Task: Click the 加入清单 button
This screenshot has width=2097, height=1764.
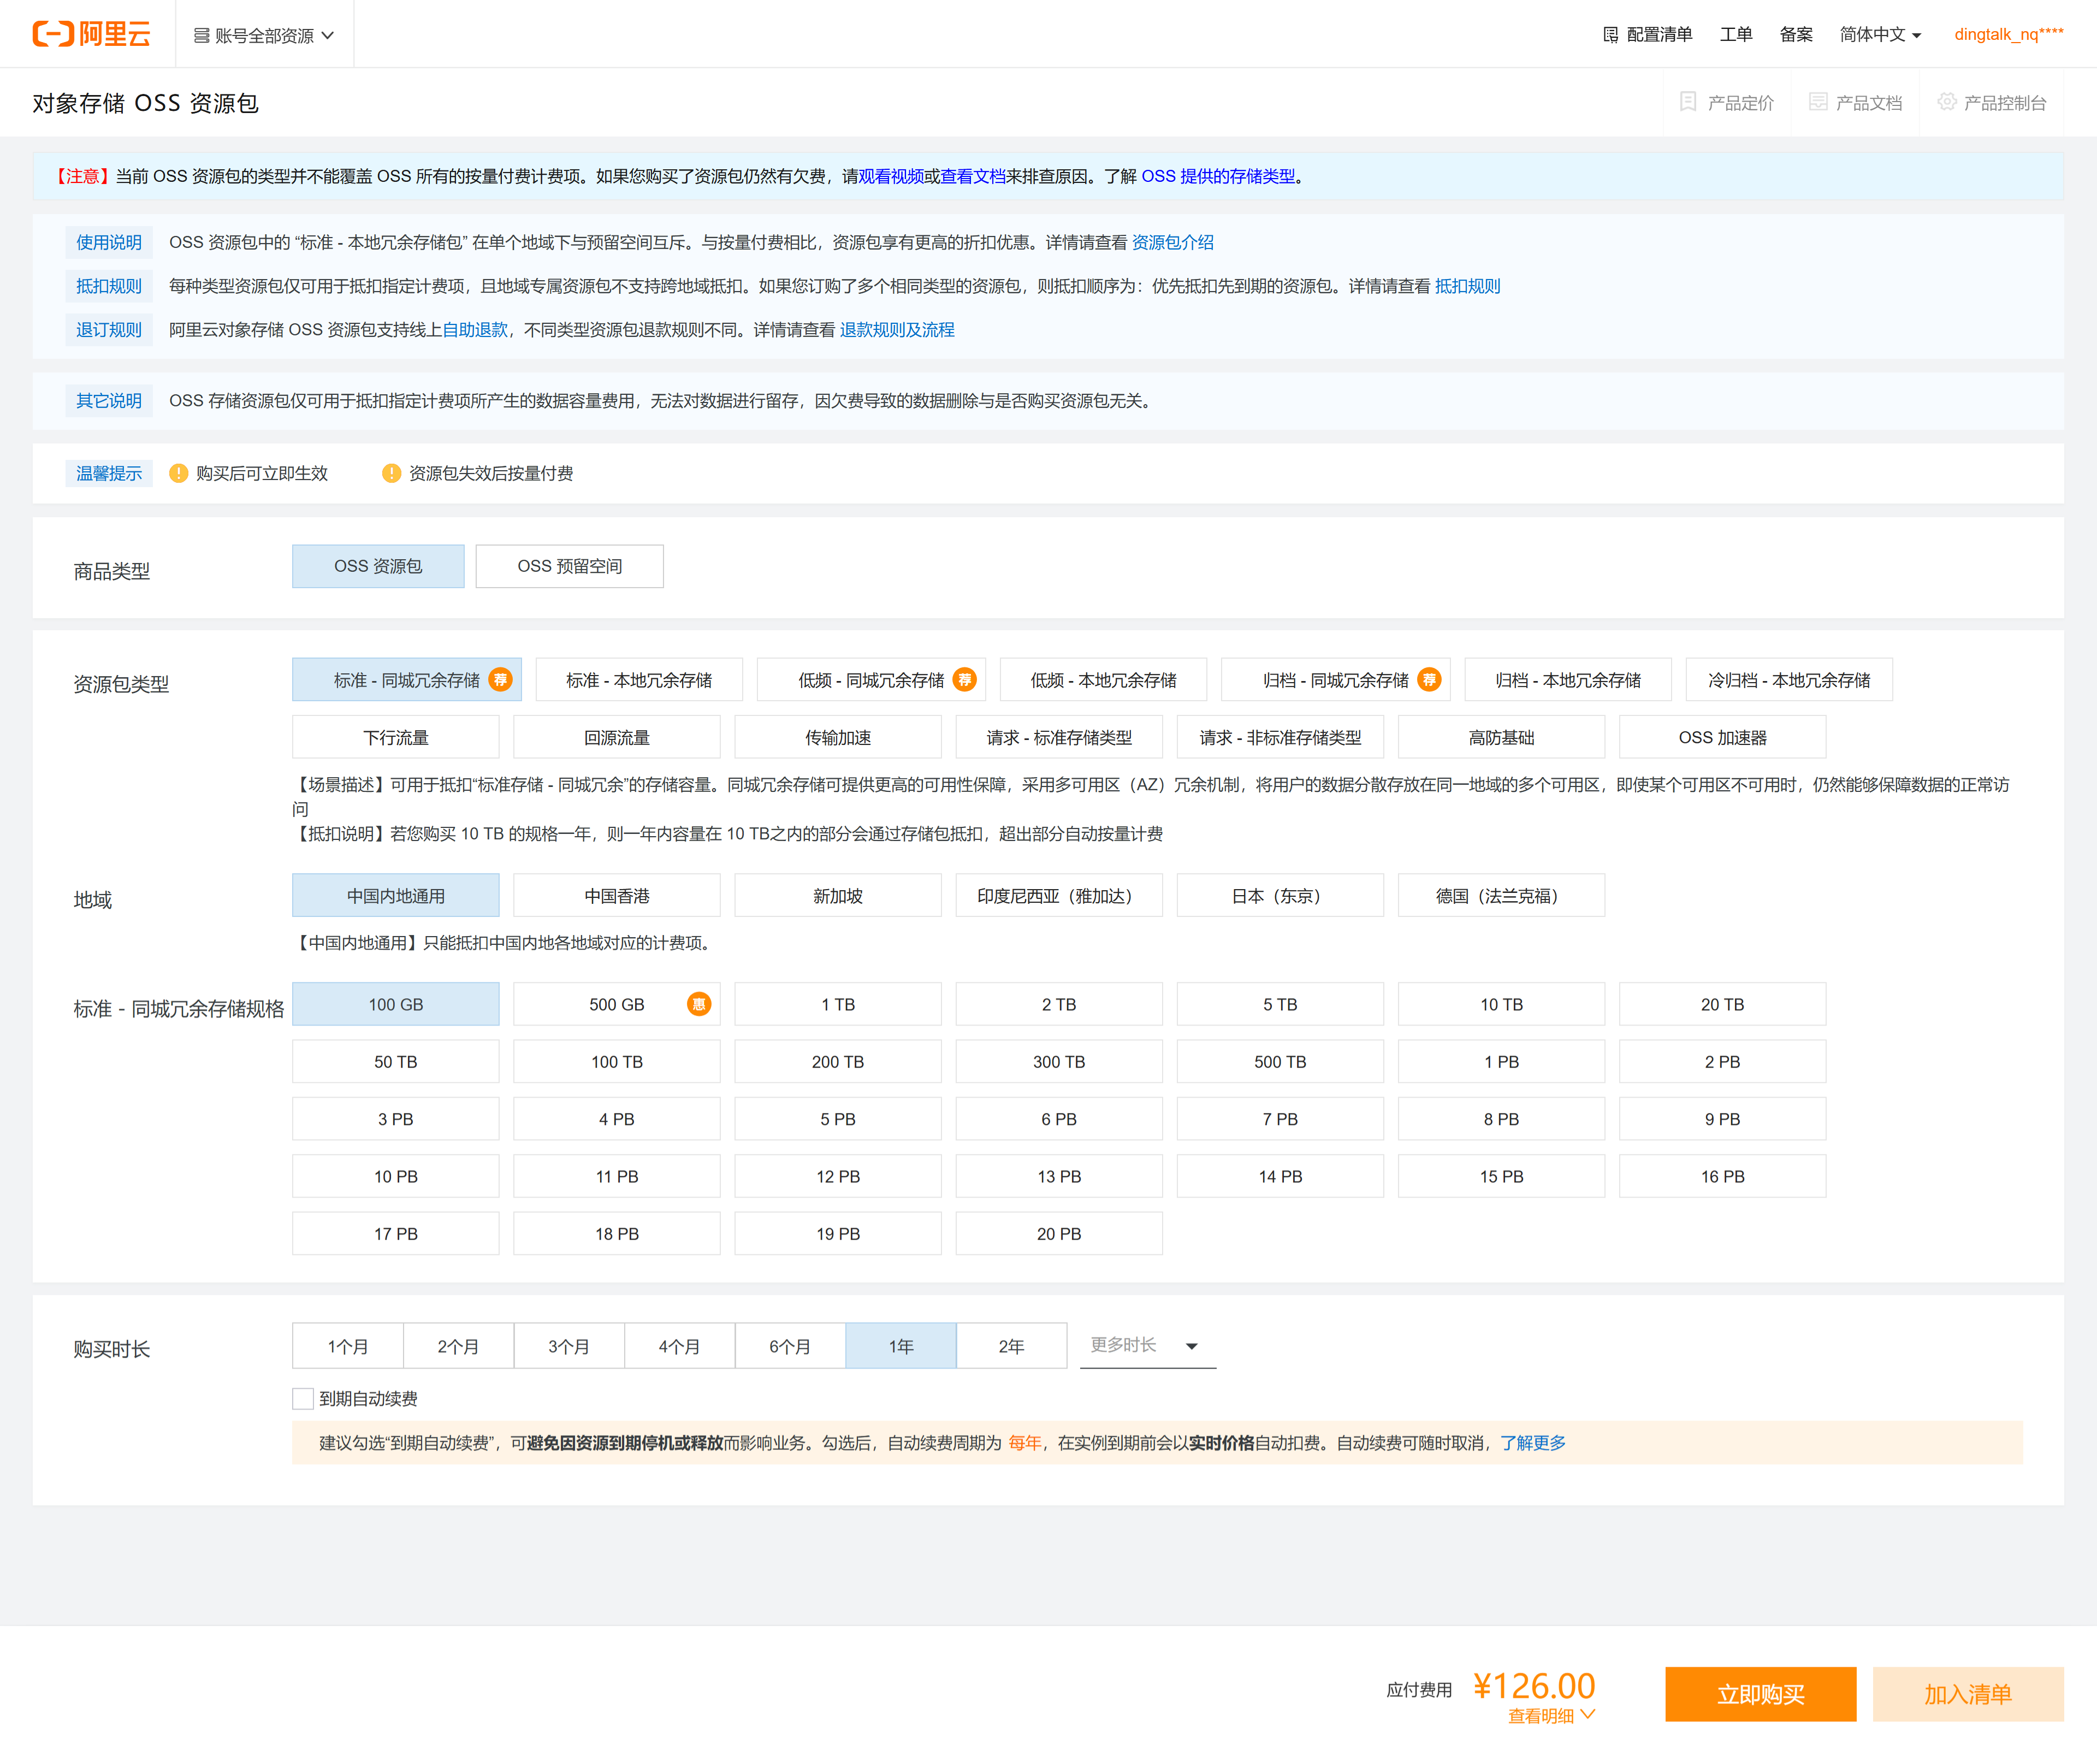Action: click(1968, 1694)
